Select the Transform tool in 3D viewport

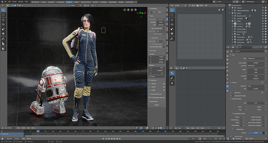pos(3,34)
